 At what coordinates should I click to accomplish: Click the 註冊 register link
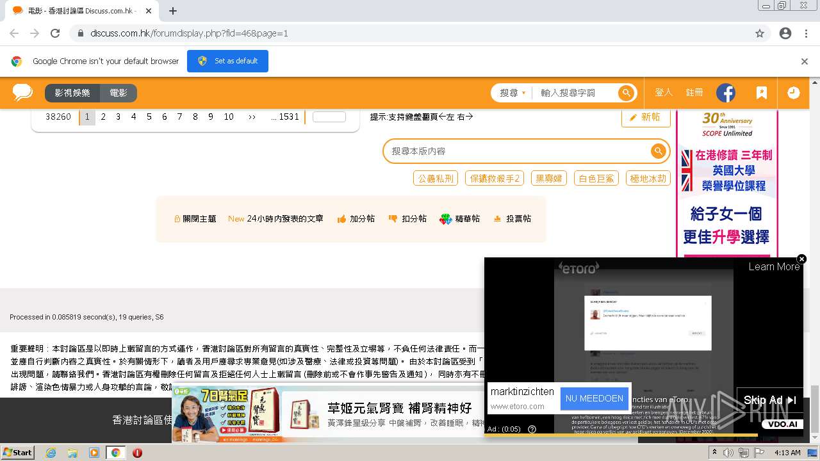[x=694, y=93]
